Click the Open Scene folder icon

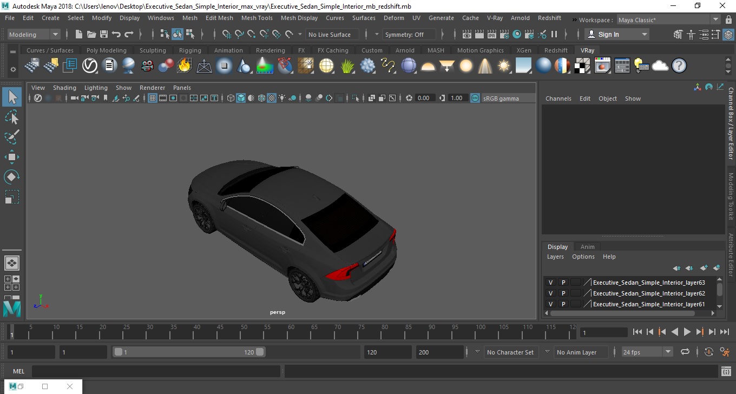(x=91, y=34)
